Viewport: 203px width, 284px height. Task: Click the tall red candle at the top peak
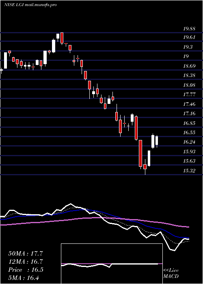62,39
